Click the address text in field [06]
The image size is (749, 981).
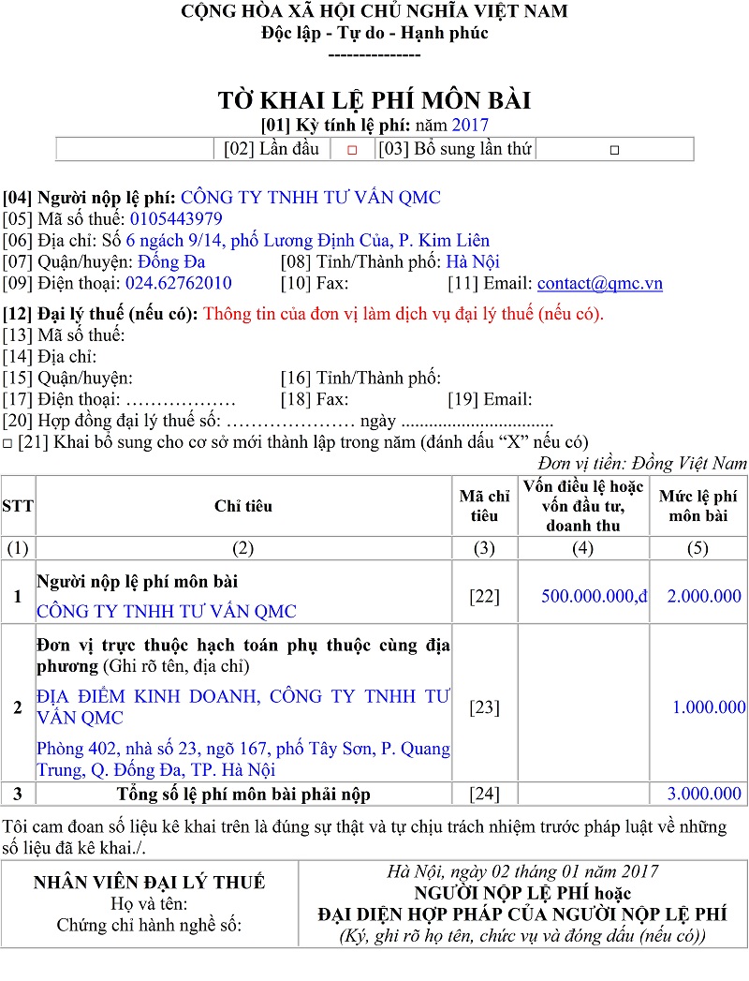308,241
